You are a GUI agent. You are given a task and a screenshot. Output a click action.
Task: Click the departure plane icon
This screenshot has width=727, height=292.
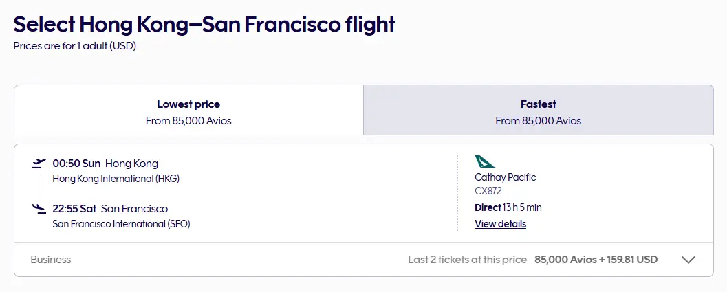click(x=39, y=163)
